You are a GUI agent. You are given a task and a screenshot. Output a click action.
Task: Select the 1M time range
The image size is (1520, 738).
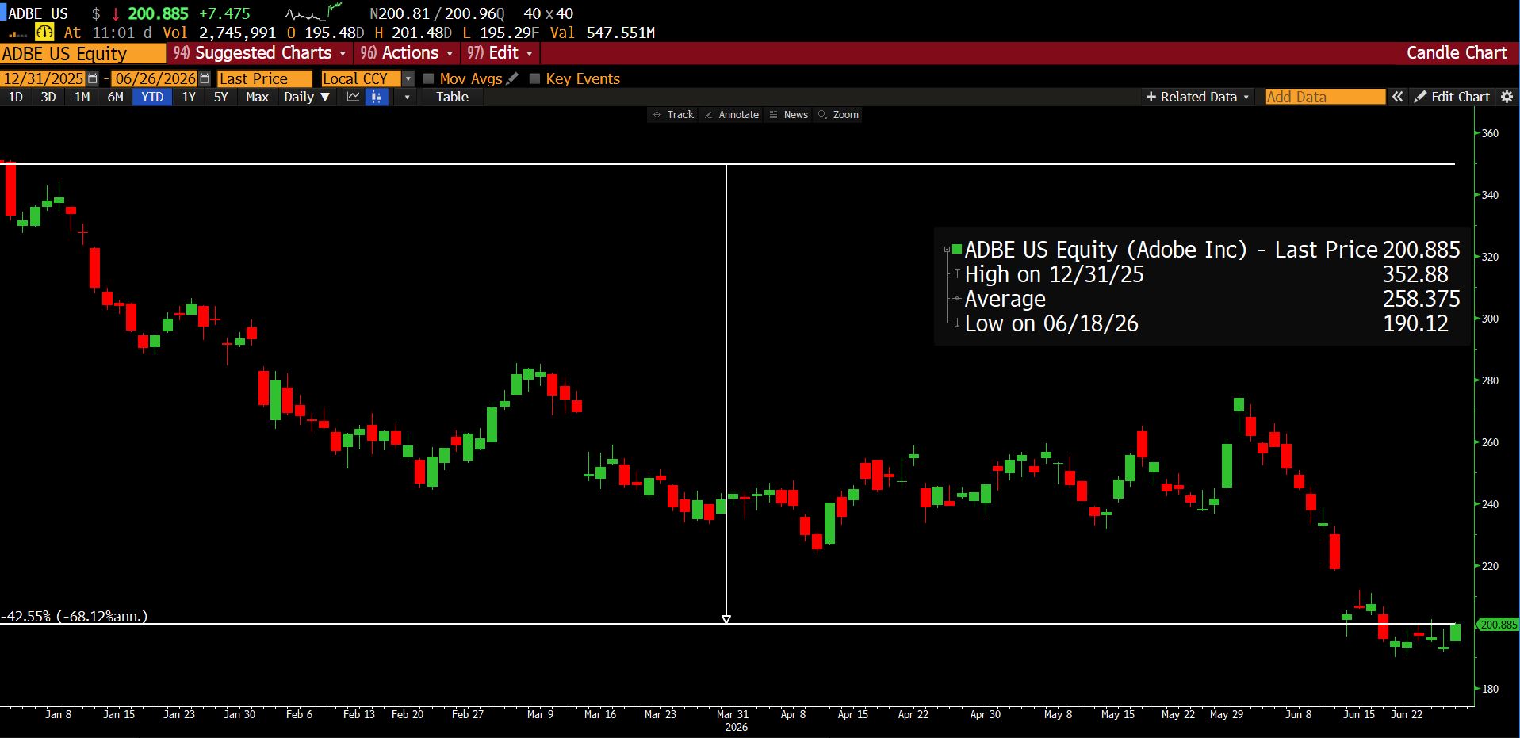[x=82, y=97]
